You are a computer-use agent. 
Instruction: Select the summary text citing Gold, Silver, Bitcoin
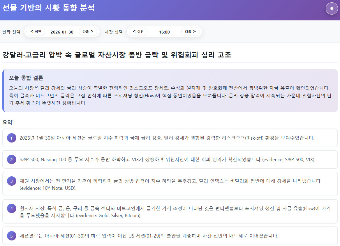click(175, 212)
